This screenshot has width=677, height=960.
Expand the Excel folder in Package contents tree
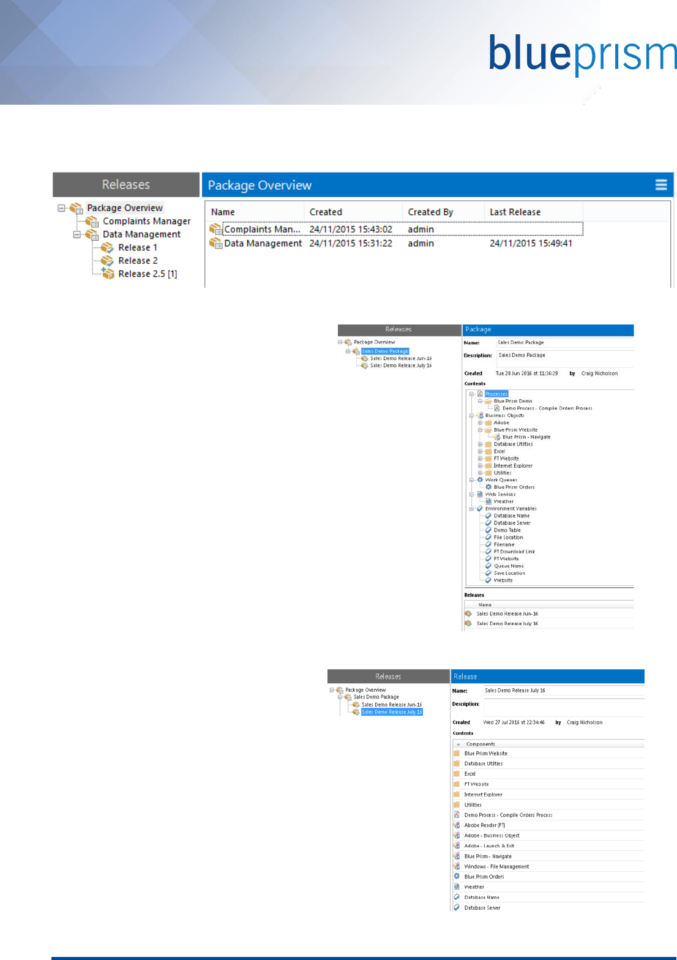click(x=481, y=451)
